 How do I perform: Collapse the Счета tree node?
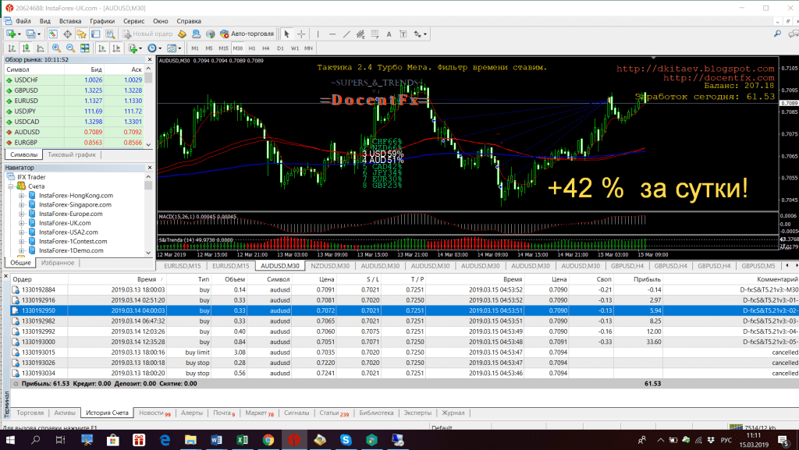point(11,186)
